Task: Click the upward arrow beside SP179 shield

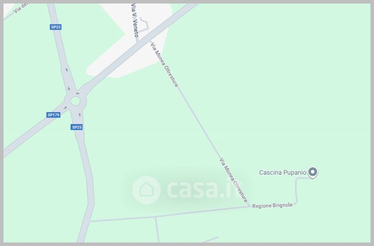Action: click(x=79, y=115)
